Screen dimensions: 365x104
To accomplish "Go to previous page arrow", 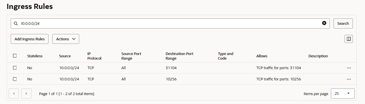I will (x=14, y=94).
